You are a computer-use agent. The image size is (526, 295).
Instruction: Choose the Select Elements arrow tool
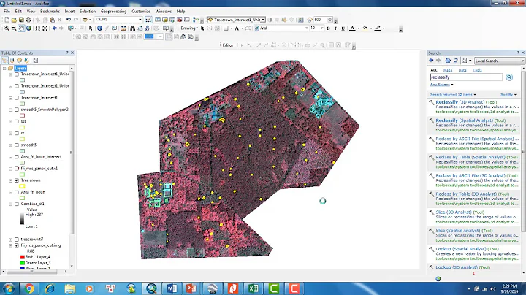(x=91, y=28)
